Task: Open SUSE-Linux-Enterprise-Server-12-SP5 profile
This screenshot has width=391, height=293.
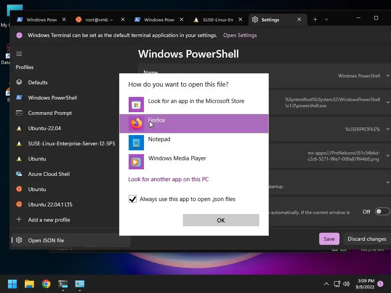Action: click(x=70, y=143)
